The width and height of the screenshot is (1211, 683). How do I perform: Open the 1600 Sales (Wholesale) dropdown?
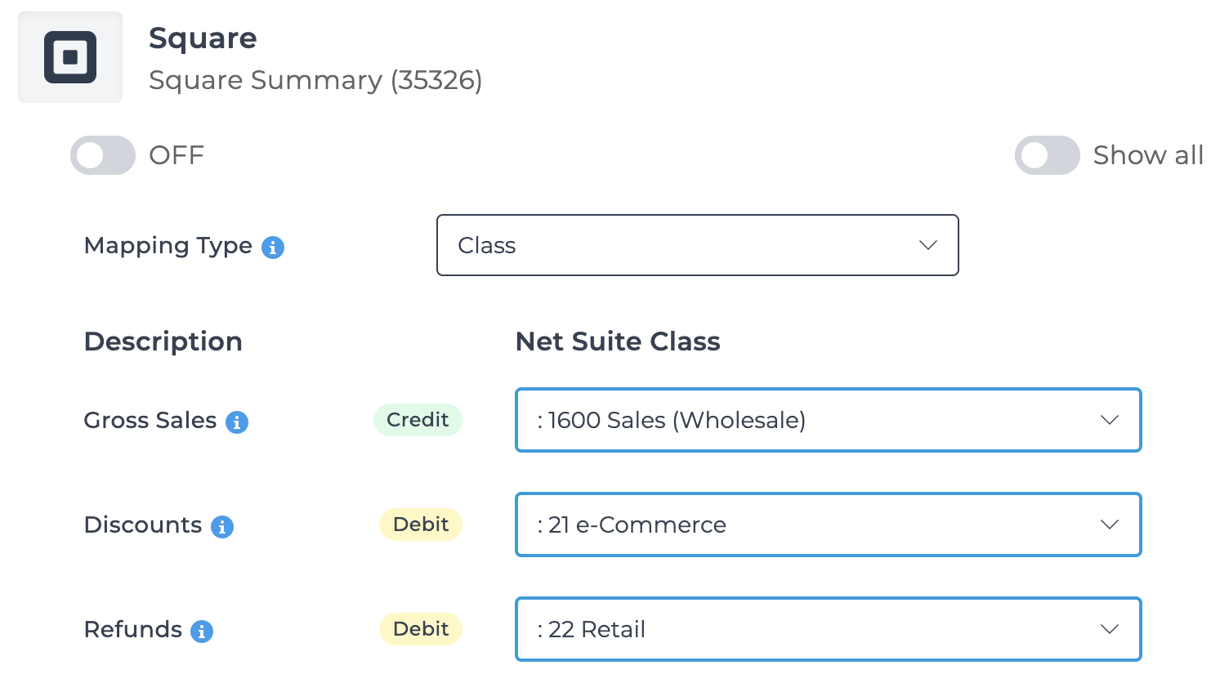829,420
